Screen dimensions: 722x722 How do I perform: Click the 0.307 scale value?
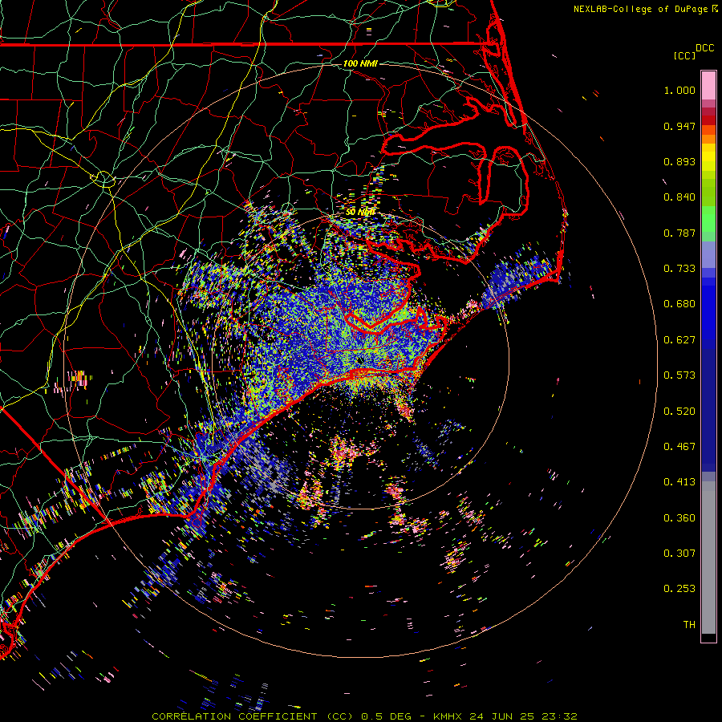coord(679,554)
